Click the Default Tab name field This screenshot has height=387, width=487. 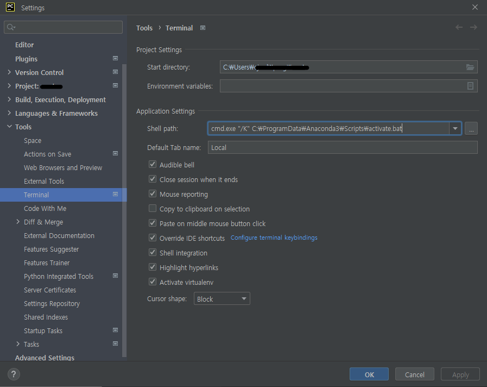click(x=343, y=147)
